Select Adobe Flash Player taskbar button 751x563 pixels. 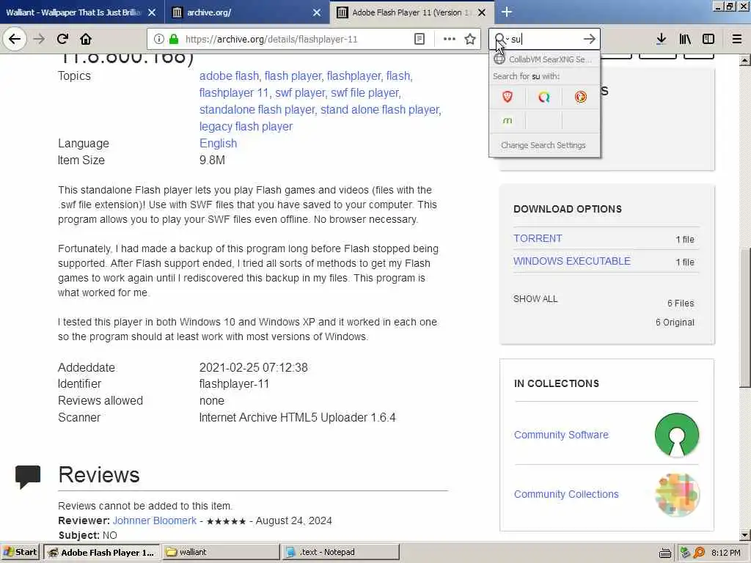(x=101, y=552)
